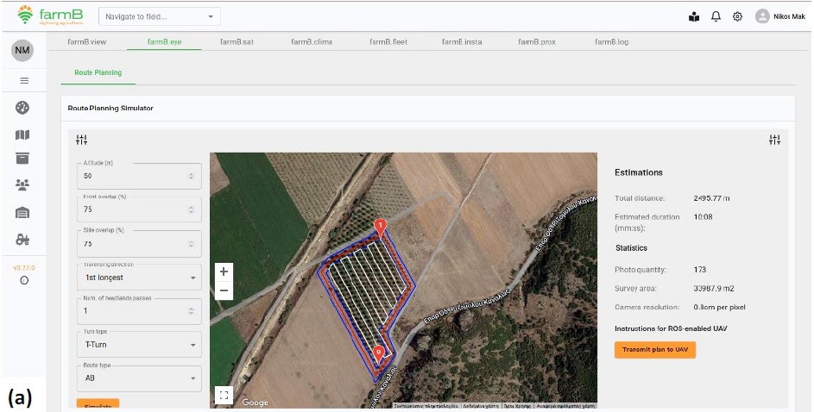Image resolution: width=814 pixels, height=412 pixels.
Task: Open the farmB.fleet tab
Action: point(388,41)
